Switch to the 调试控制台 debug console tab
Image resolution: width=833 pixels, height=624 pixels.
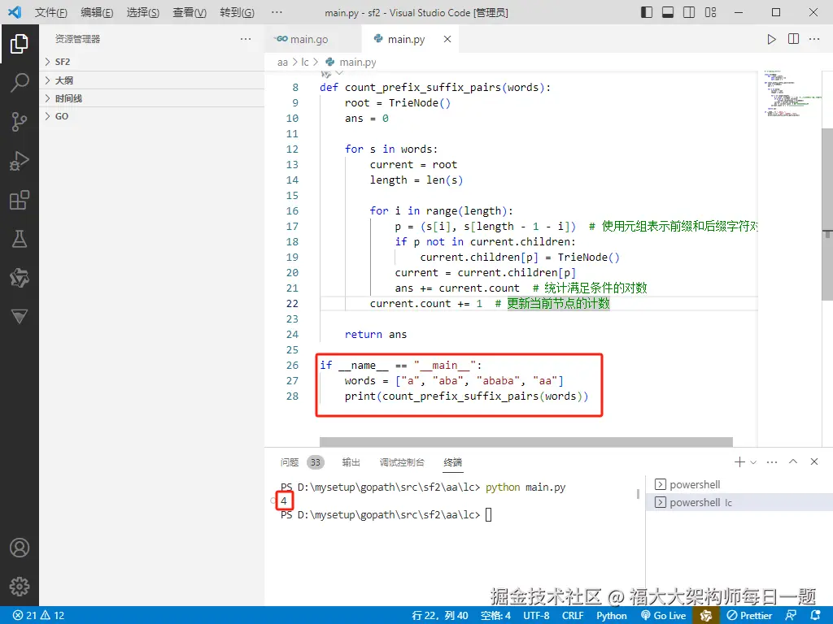pyautogui.click(x=402, y=462)
